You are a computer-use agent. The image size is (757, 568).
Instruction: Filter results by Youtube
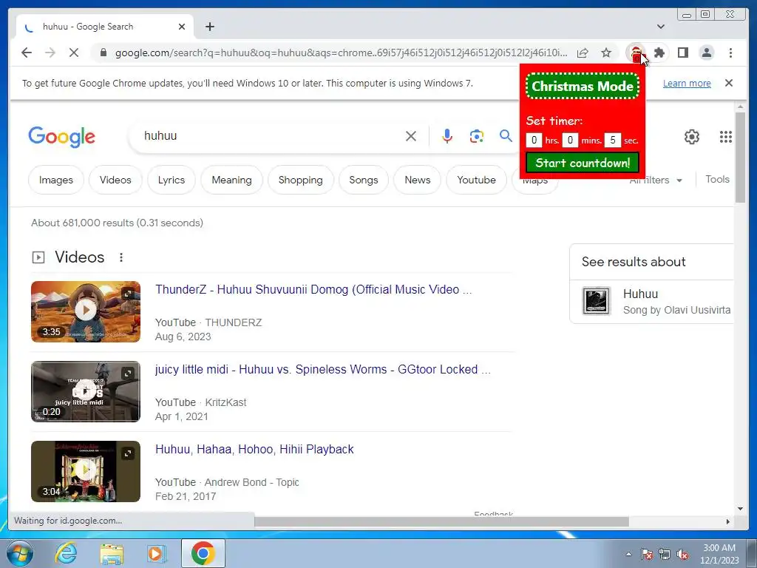coord(477,180)
